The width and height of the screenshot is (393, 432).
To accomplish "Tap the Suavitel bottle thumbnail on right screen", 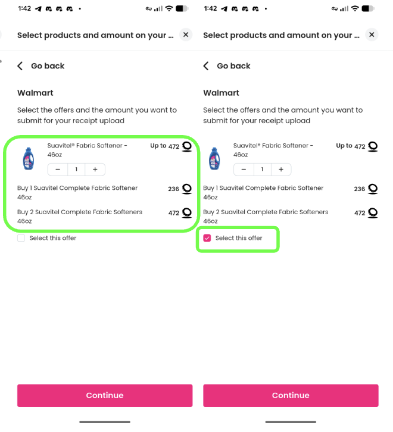I will pos(214,158).
